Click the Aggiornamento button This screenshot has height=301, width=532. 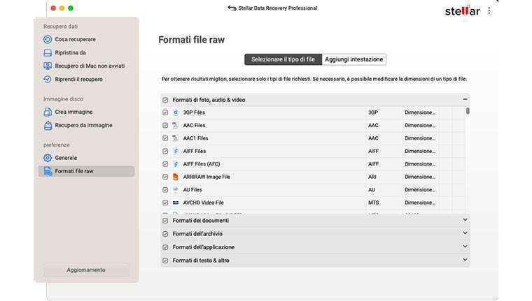tap(86, 270)
